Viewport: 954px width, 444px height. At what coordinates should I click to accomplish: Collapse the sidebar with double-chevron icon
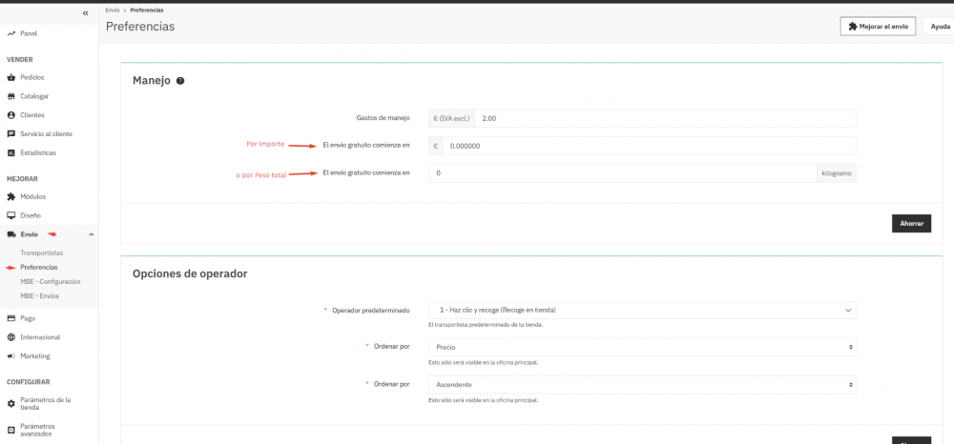[x=85, y=12]
